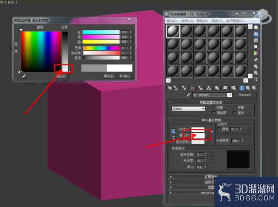Toggle Backlight icon on right strip

click(x=256, y=34)
